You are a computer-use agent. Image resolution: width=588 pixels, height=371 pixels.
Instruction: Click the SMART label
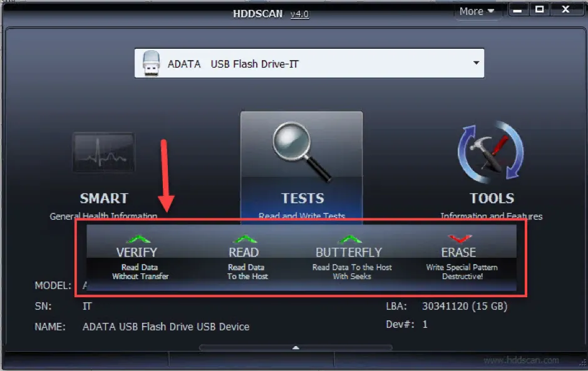click(104, 198)
